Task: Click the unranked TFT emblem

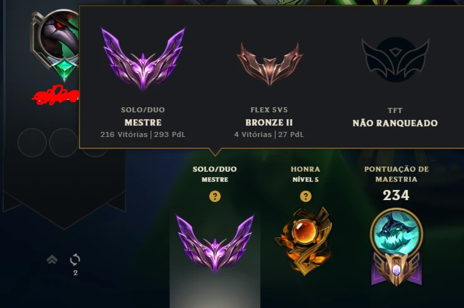Action: [x=395, y=59]
